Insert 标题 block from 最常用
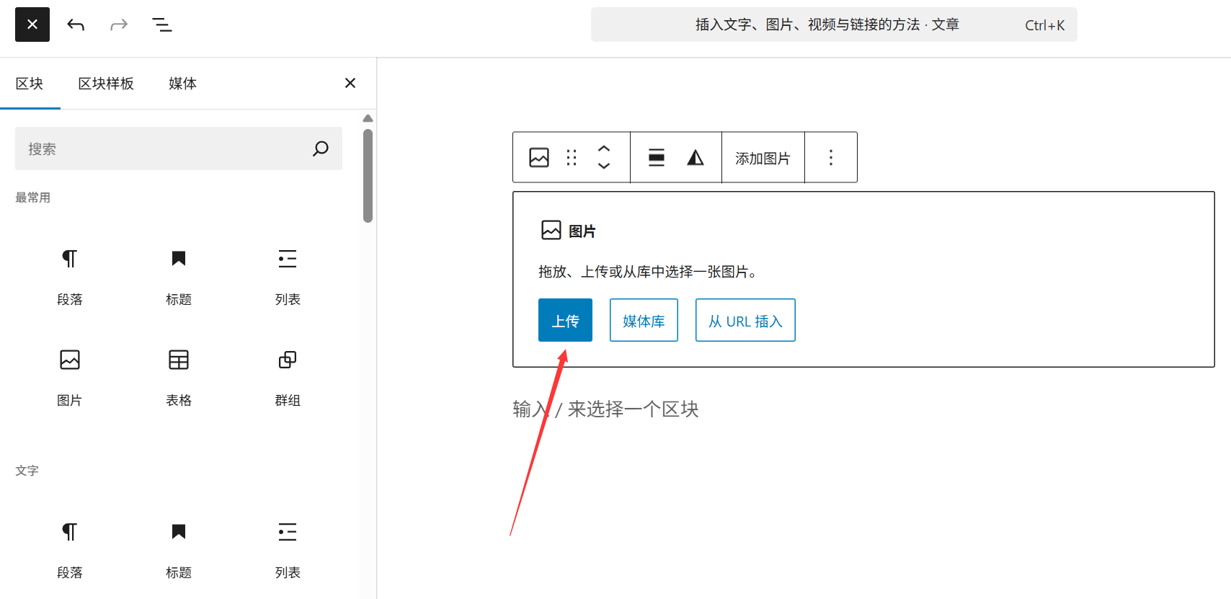Screen dimensions: 1231x599 (179, 278)
